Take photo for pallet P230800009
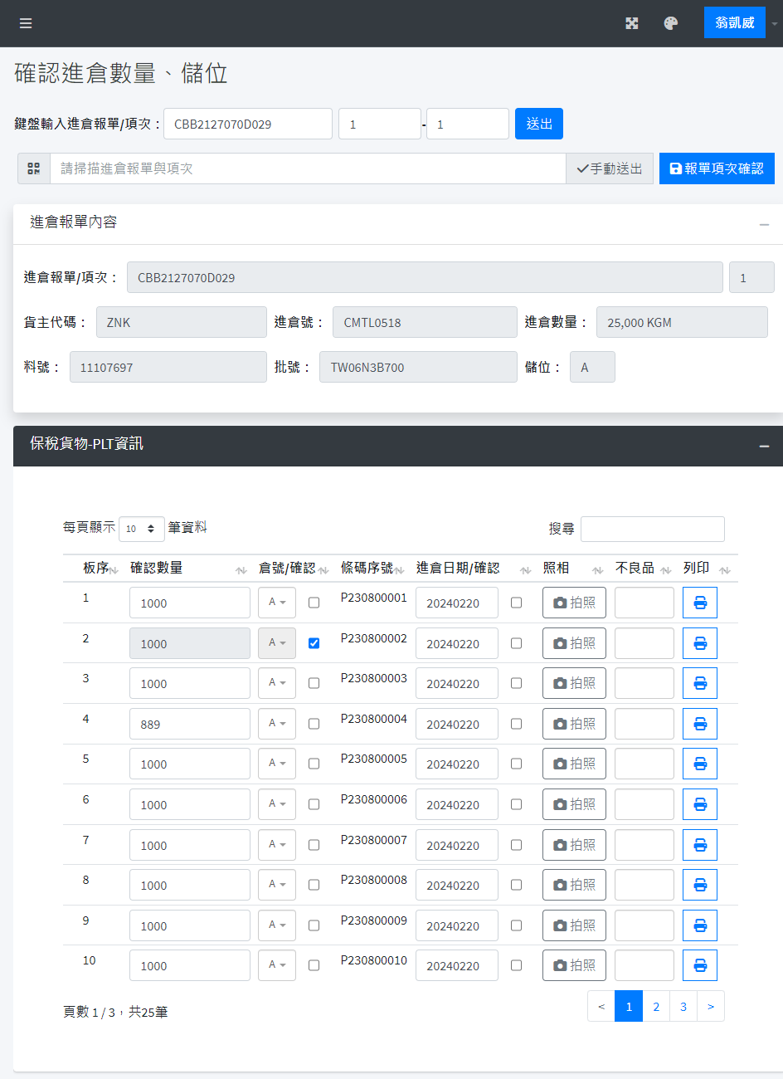 574,925
